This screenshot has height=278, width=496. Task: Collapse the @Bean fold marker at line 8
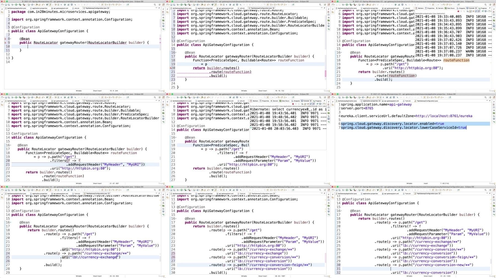[10, 39]
